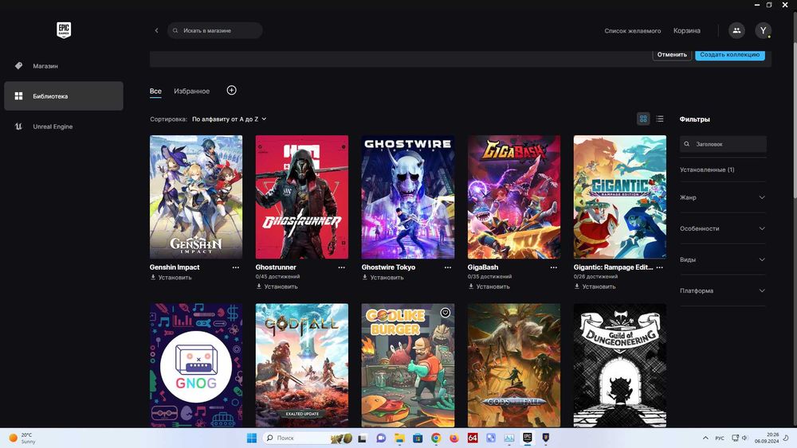Click the РУС language indicator
797x448 pixels.
click(x=720, y=438)
